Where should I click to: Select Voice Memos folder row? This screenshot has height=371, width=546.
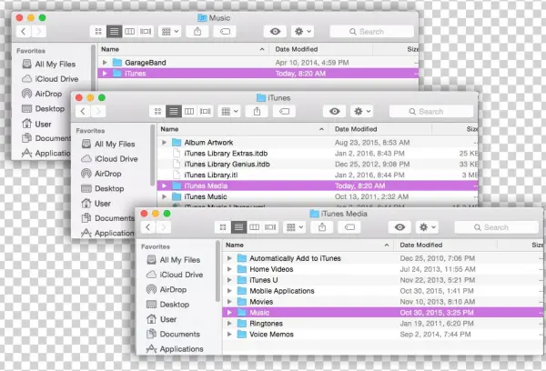tap(383, 335)
